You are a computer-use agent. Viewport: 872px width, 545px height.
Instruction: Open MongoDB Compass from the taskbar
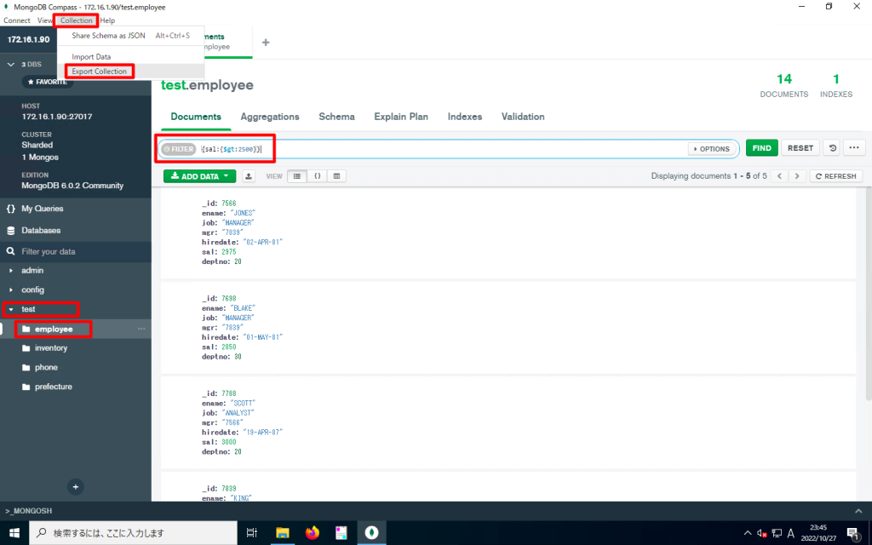[371, 532]
